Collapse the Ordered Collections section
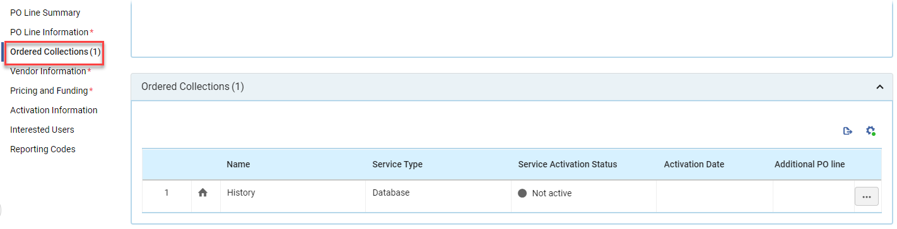 point(880,87)
